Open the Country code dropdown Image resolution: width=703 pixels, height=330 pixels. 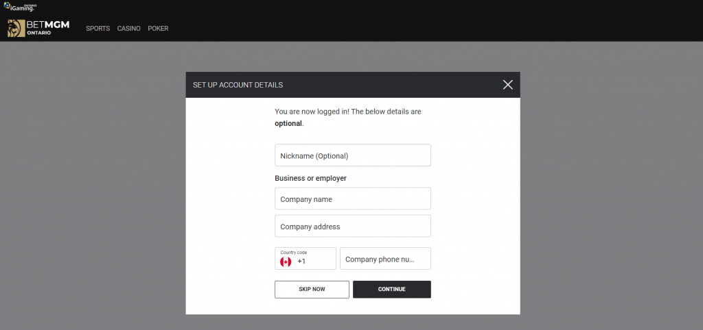306,259
